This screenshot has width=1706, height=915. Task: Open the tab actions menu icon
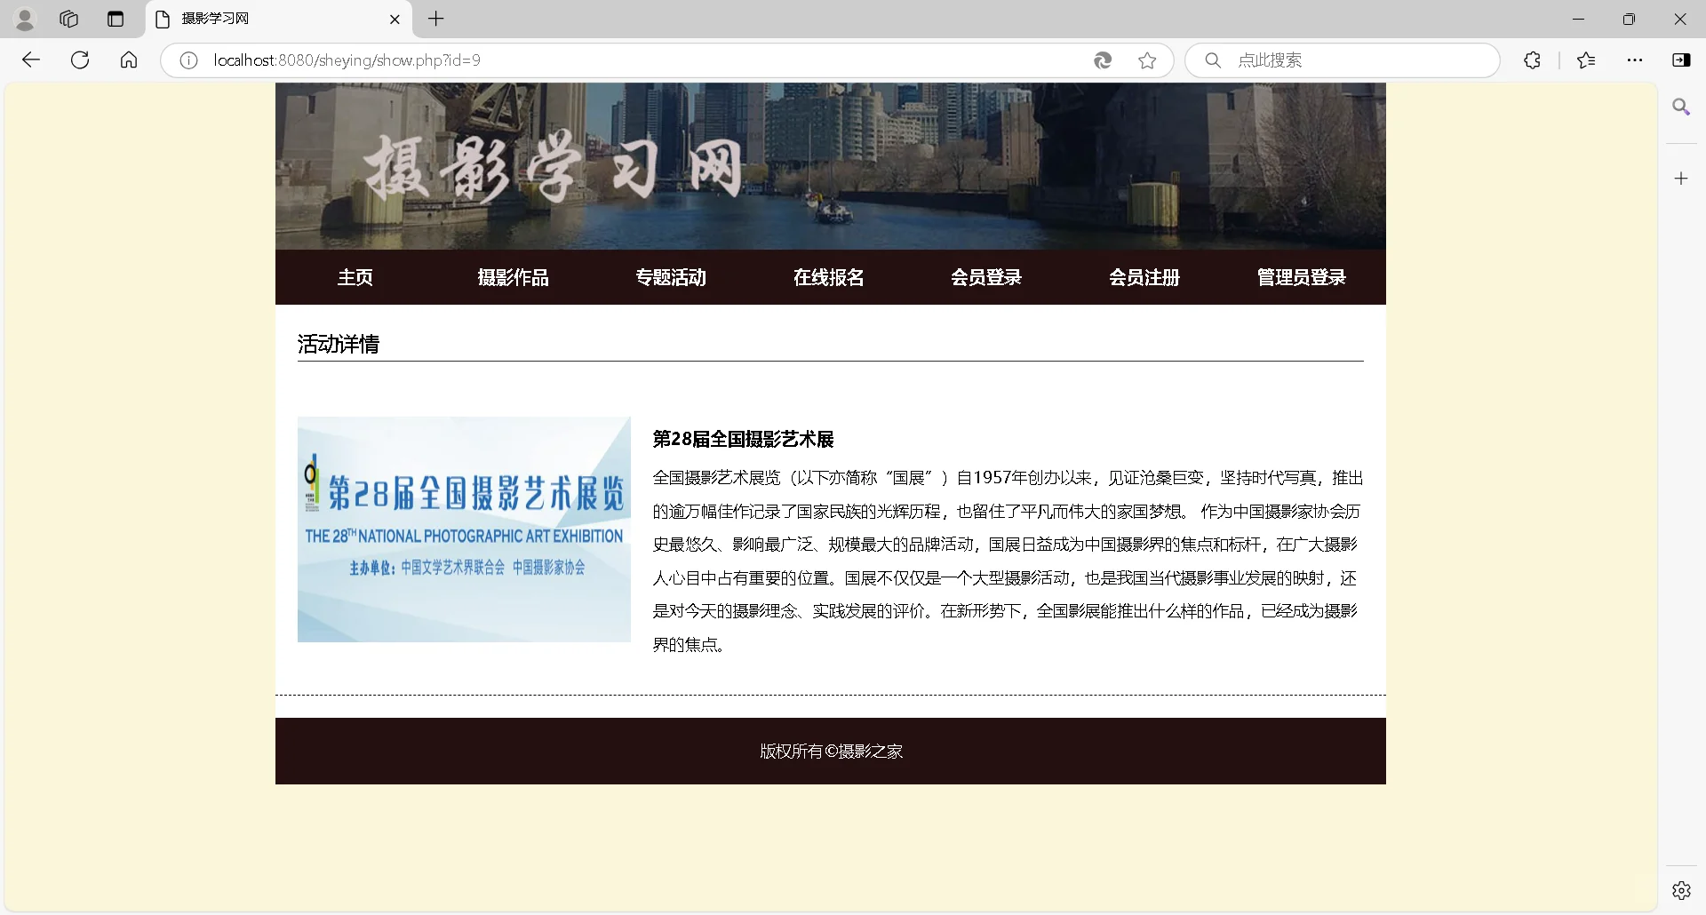pyautogui.click(x=116, y=19)
